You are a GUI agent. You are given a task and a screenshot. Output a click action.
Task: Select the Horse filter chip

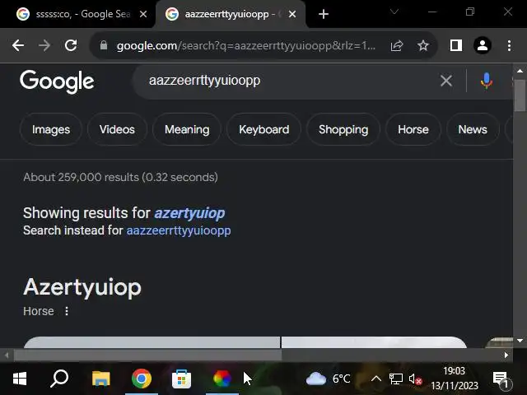[413, 129]
